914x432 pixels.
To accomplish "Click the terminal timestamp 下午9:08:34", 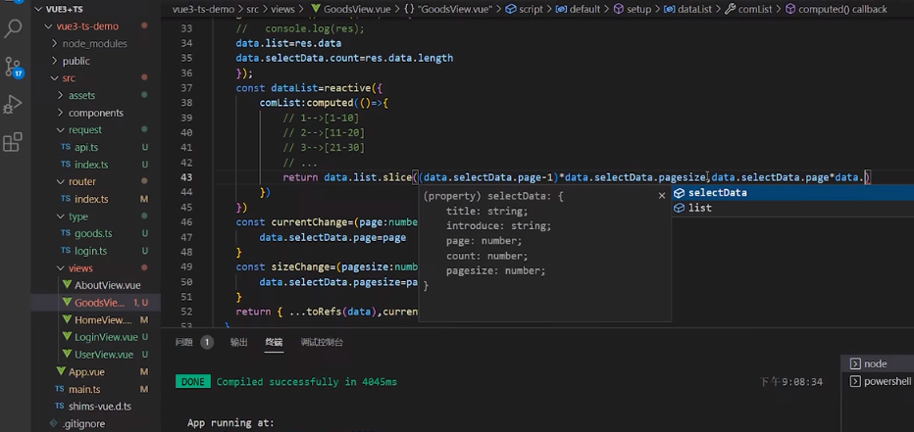I will coord(791,382).
